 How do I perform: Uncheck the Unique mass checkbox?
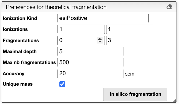62,84
